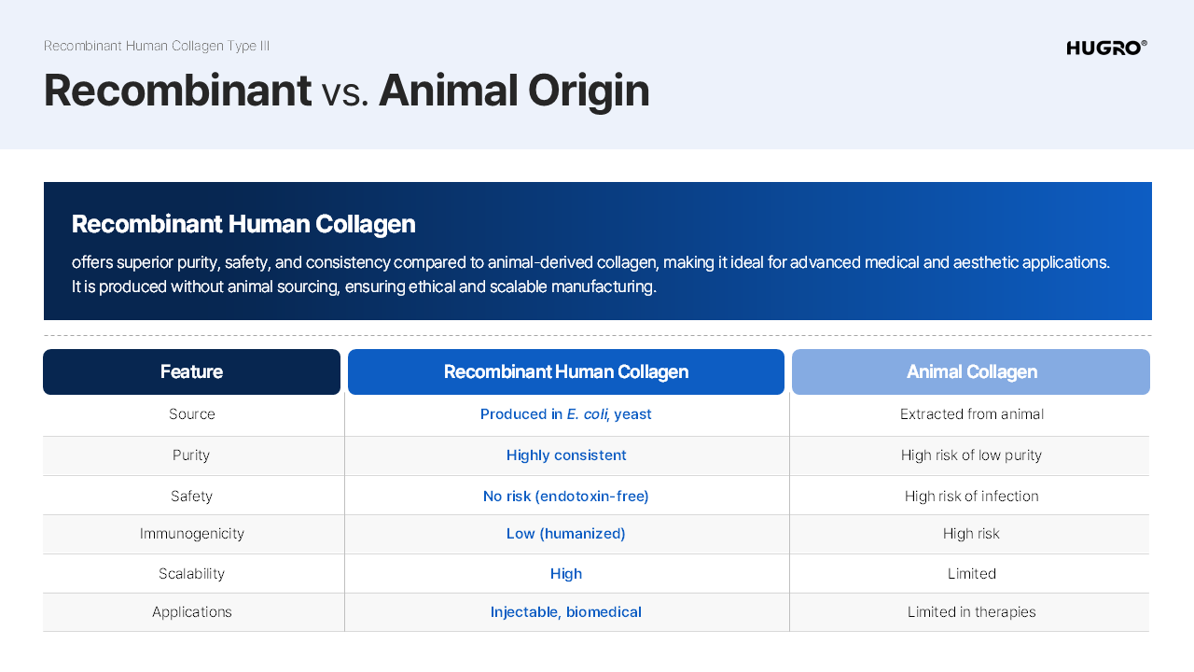Select the "Recombinant Human Collagen" column header
Screen dimensions: 1194x672
tap(565, 371)
